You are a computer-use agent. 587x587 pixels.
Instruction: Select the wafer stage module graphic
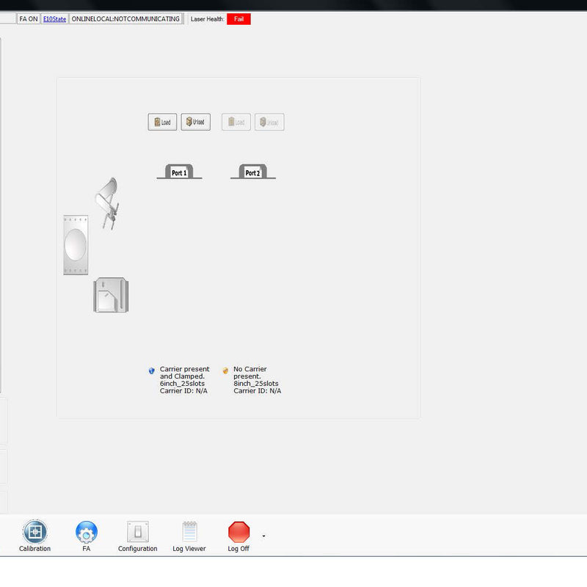pyautogui.click(x=76, y=245)
